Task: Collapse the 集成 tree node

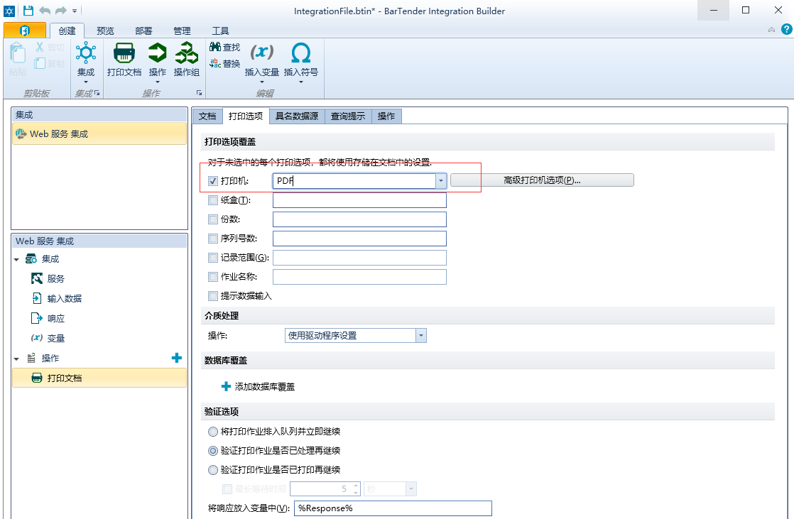Action: pyautogui.click(x=17, y=259)
